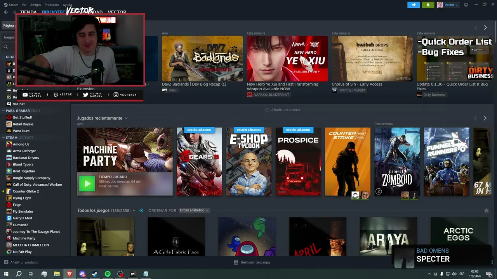Open the Ver menu
Screen dimensions: 497x279
click(24, 5)
